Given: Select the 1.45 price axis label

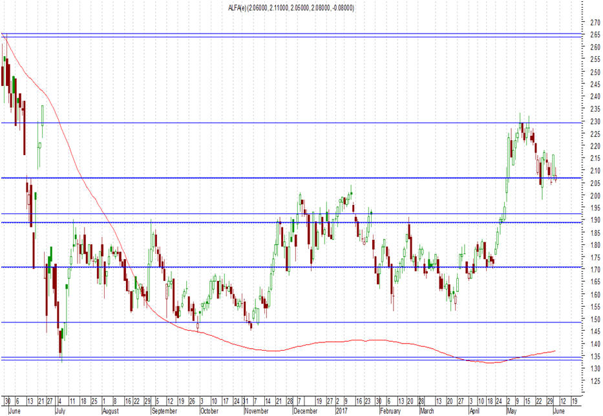Looking at the screenshot, I should click(x=595, y=331).
